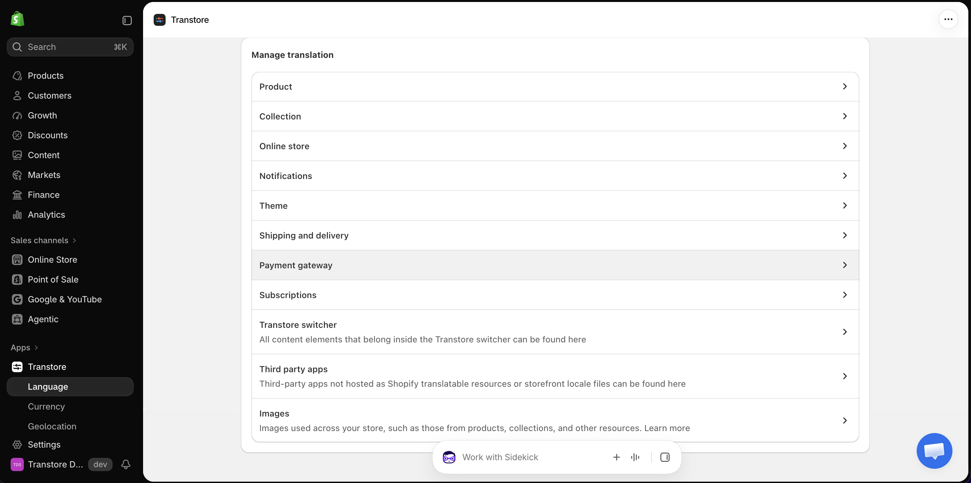Collapse the sidebar with the panel icon
971x483 pixels.
pyautogui.click(x=127, y=20)
